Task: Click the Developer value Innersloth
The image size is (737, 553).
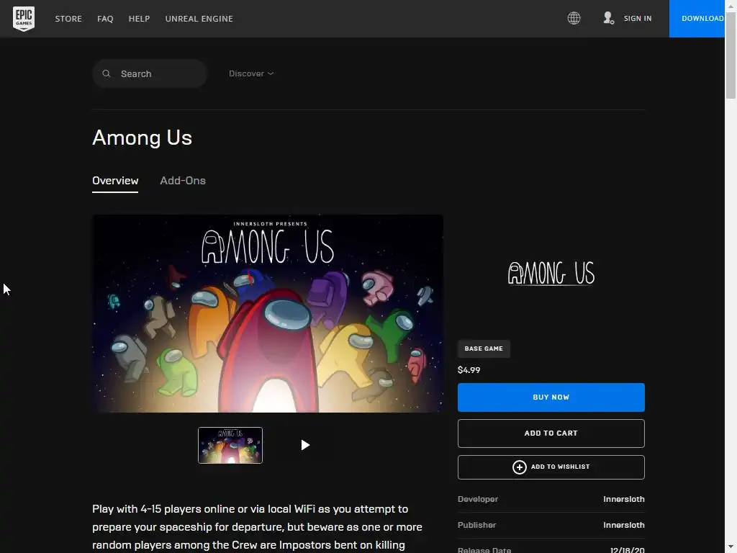Action: (x=624, y=499)
